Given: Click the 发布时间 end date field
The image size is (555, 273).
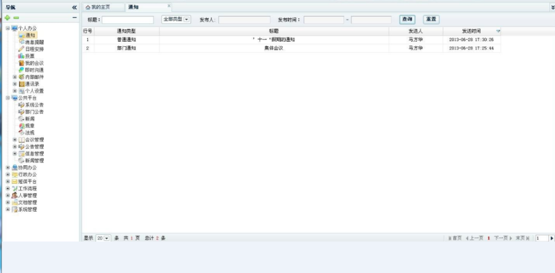Looking at the screenshot, I should (371, 20).
